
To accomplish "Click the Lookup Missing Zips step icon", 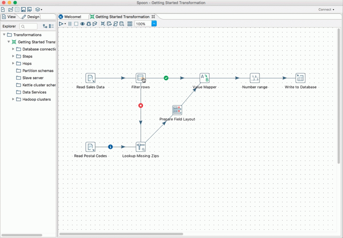I will coord(140,147).
